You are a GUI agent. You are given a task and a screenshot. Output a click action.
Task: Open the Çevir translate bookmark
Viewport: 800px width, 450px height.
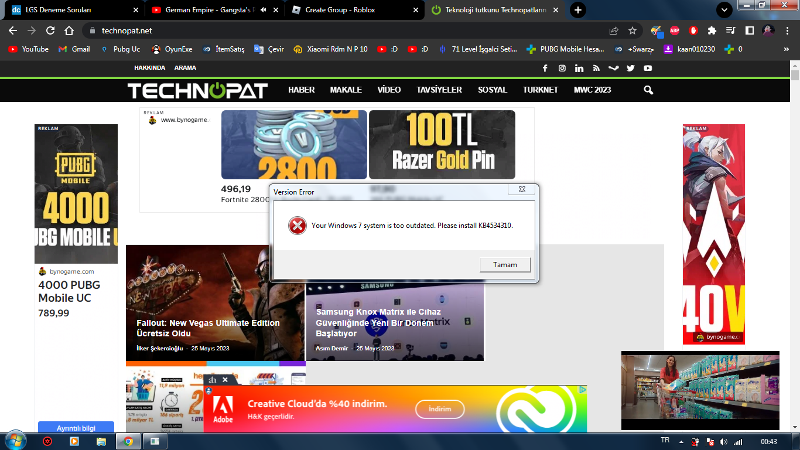pos(269,49)
